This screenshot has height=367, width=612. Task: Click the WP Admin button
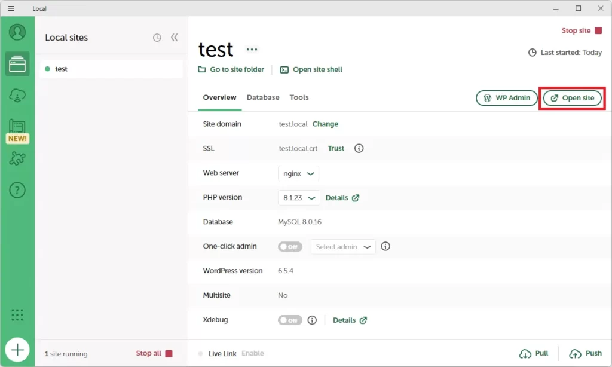506,98
